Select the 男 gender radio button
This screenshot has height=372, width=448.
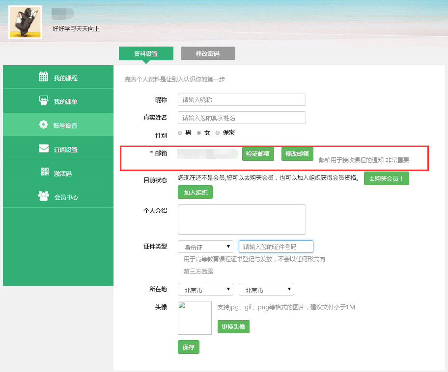(180, 132)
